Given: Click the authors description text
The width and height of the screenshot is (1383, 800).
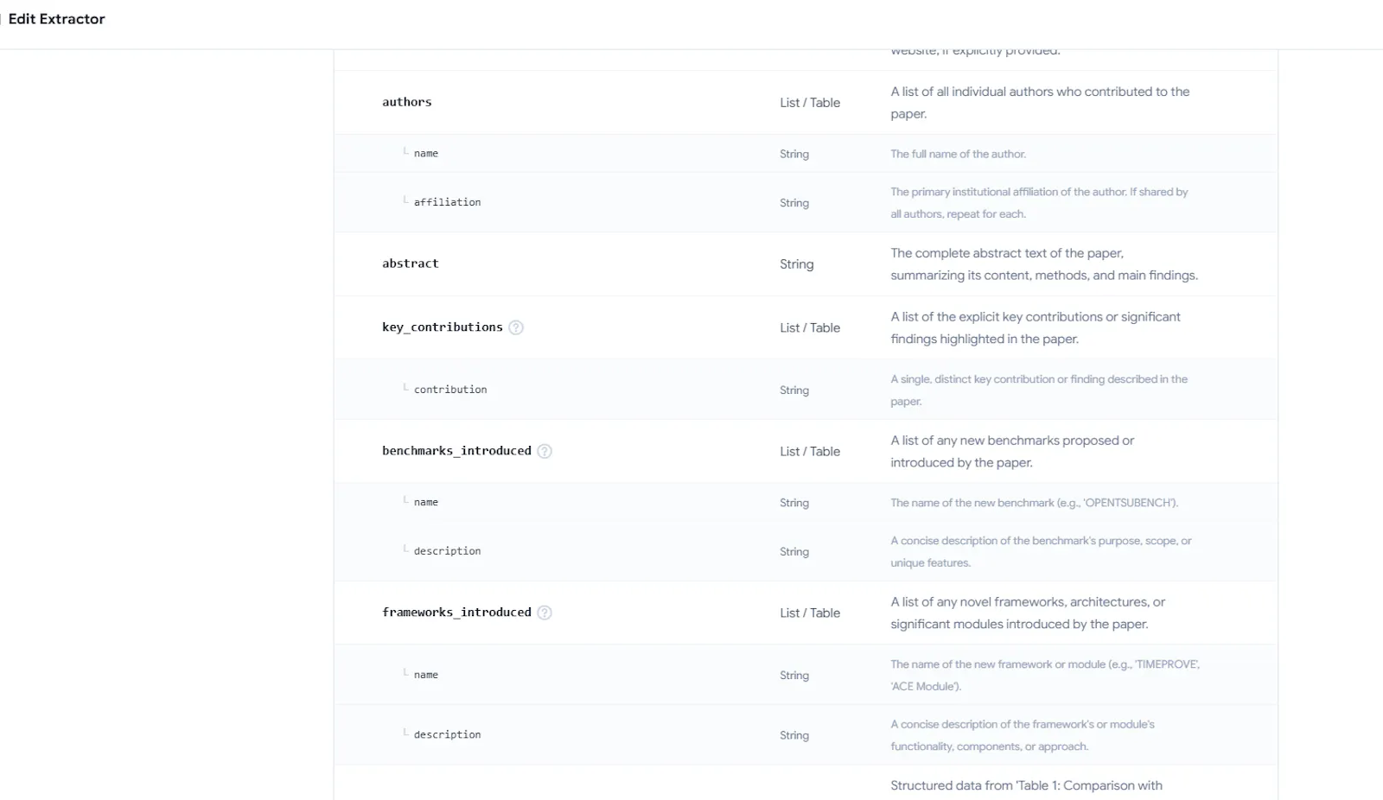Looking at the screenshot, I should [1040, 103].
